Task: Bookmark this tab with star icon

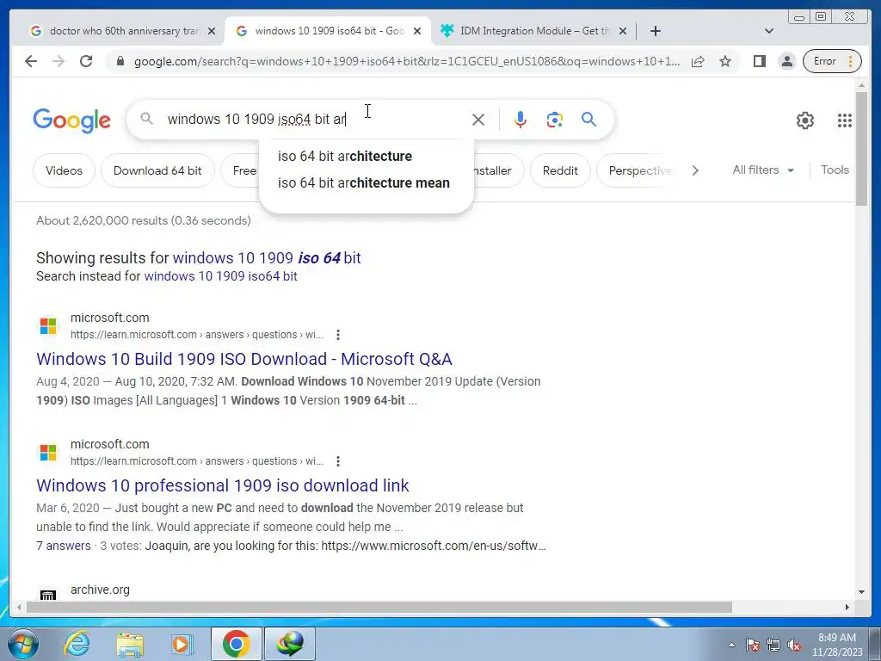Action: (725, 61)
